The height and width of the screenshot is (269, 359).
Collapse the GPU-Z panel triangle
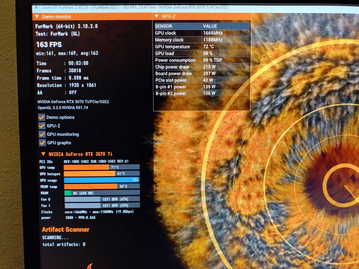click(157, 16)
